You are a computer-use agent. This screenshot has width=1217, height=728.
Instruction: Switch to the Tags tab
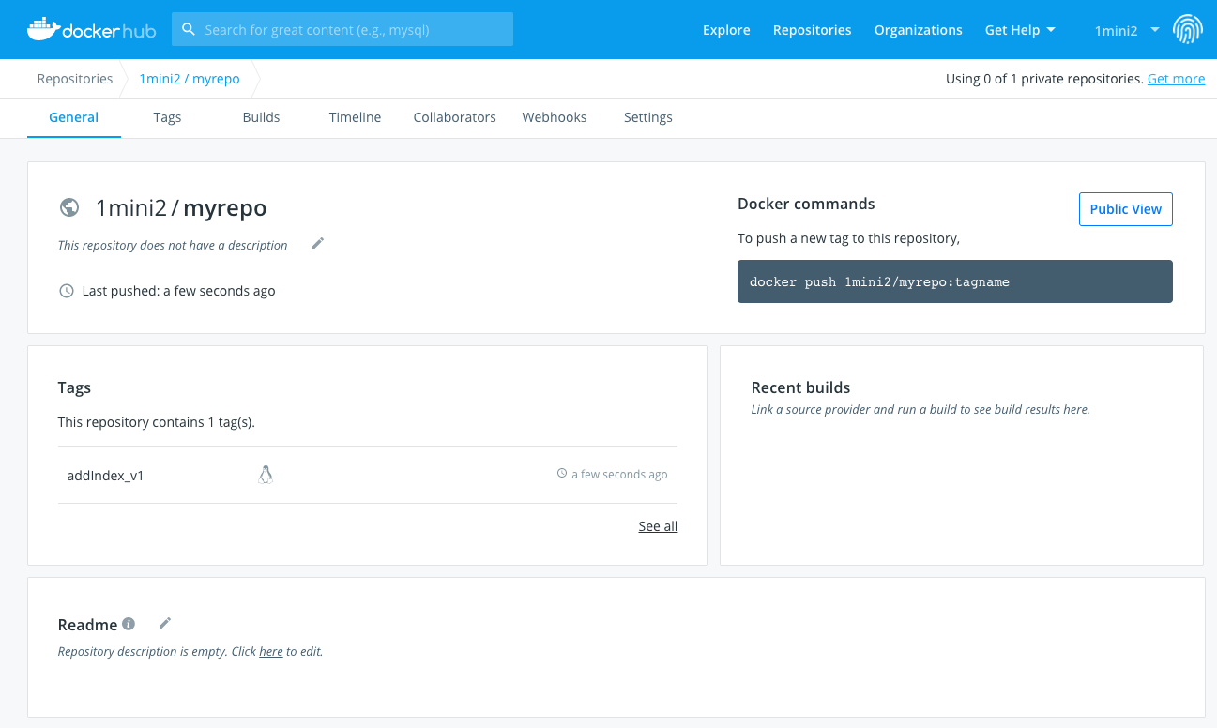click(167, 117)
